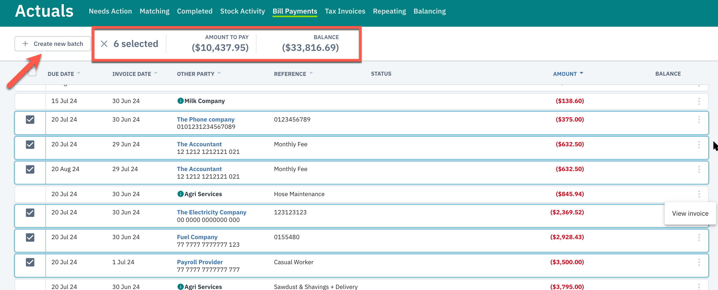Uncheck The Phone company bill

coord(30,120)
